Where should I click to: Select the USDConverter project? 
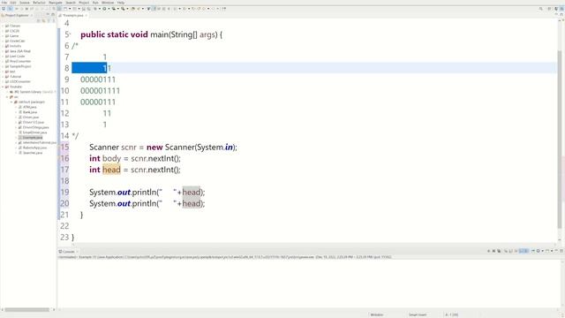(x=19, y=81)
